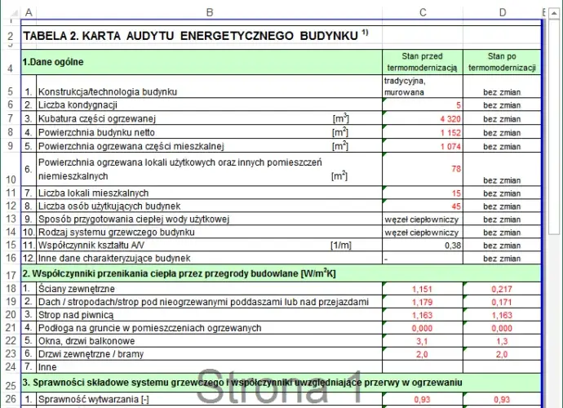This screenshot has height=408, width=563.
Task: Click value 15 cell
Action: [x=423, y=193]
